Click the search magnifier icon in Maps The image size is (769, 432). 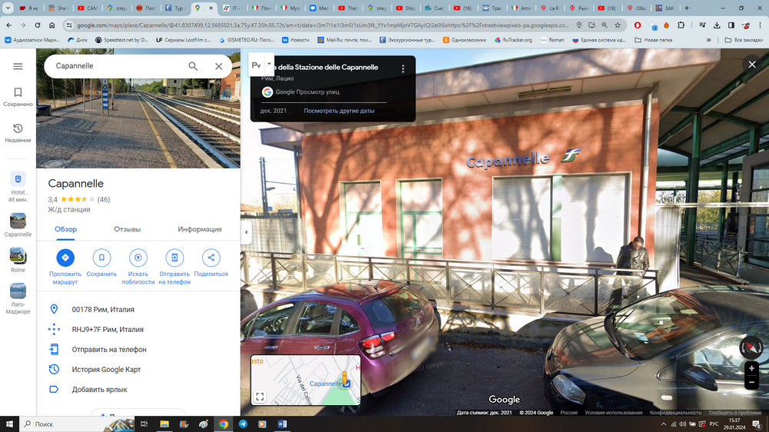[x=193, y=66]
